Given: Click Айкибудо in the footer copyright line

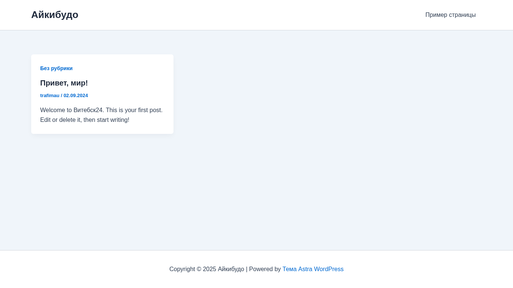Looking at the screenshot, I should (231, 269).
